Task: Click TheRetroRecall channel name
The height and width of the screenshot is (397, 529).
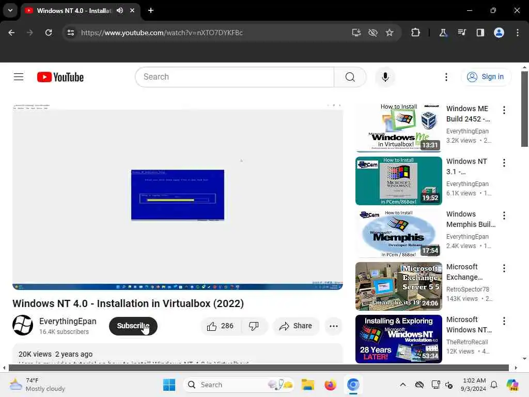Action: click(467, 342)
